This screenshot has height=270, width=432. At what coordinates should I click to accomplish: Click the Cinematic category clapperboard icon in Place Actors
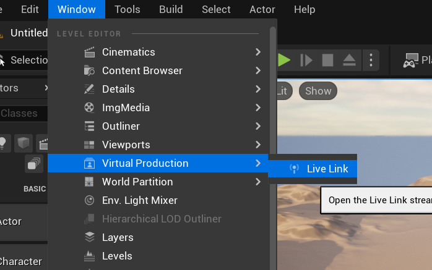coord(42,143)
